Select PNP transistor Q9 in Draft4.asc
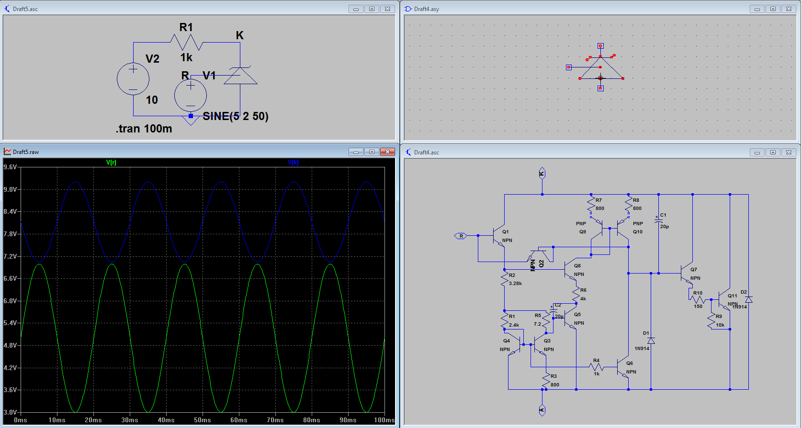The image size is (802, 428). [x=597, y=229]
